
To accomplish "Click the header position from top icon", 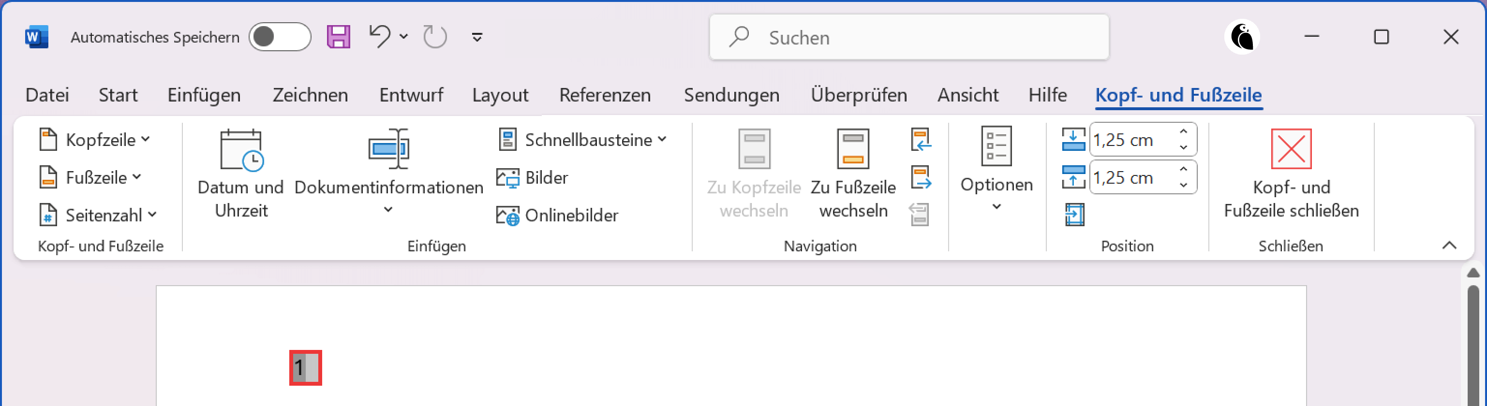I will [1073, 140].
